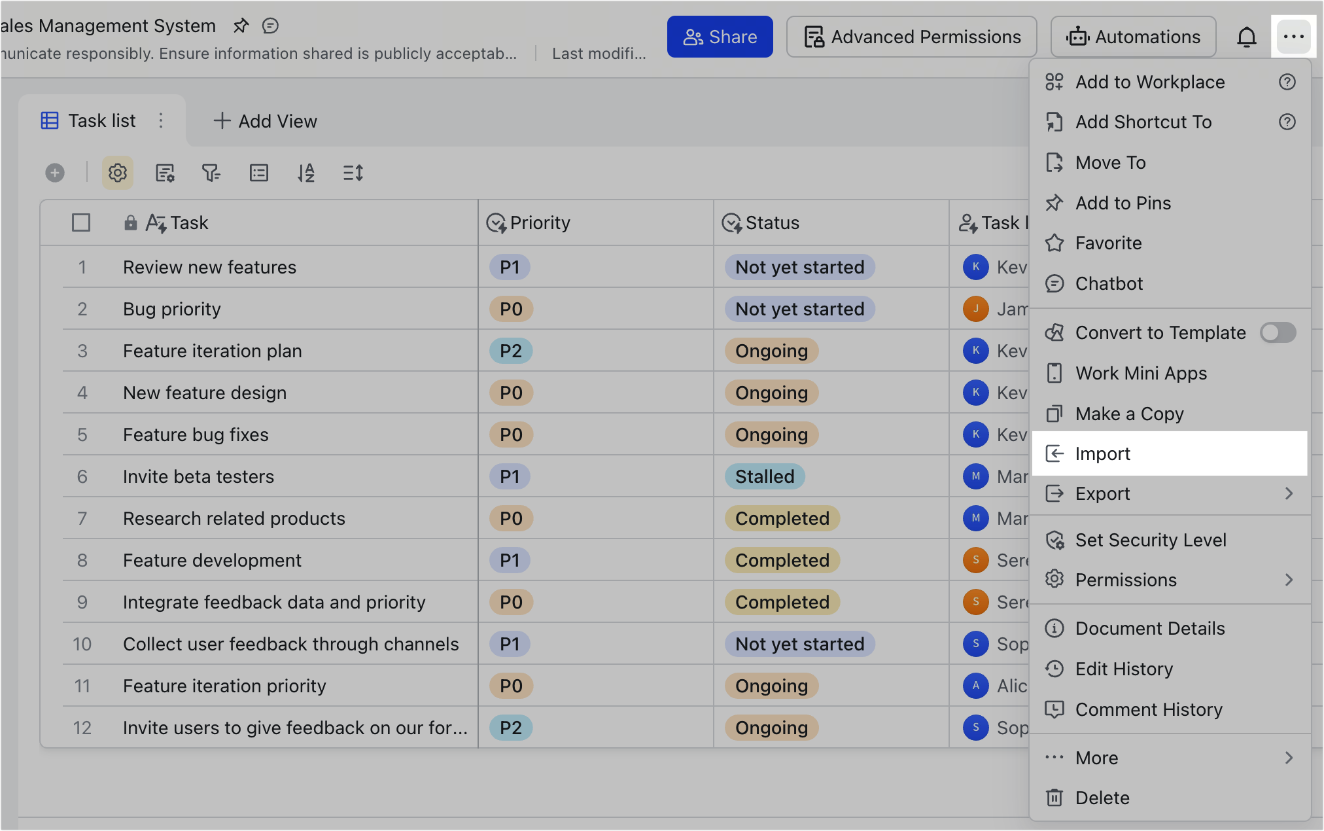Open the Task list view options dots

pyautogui.click(x=161, y=120)
